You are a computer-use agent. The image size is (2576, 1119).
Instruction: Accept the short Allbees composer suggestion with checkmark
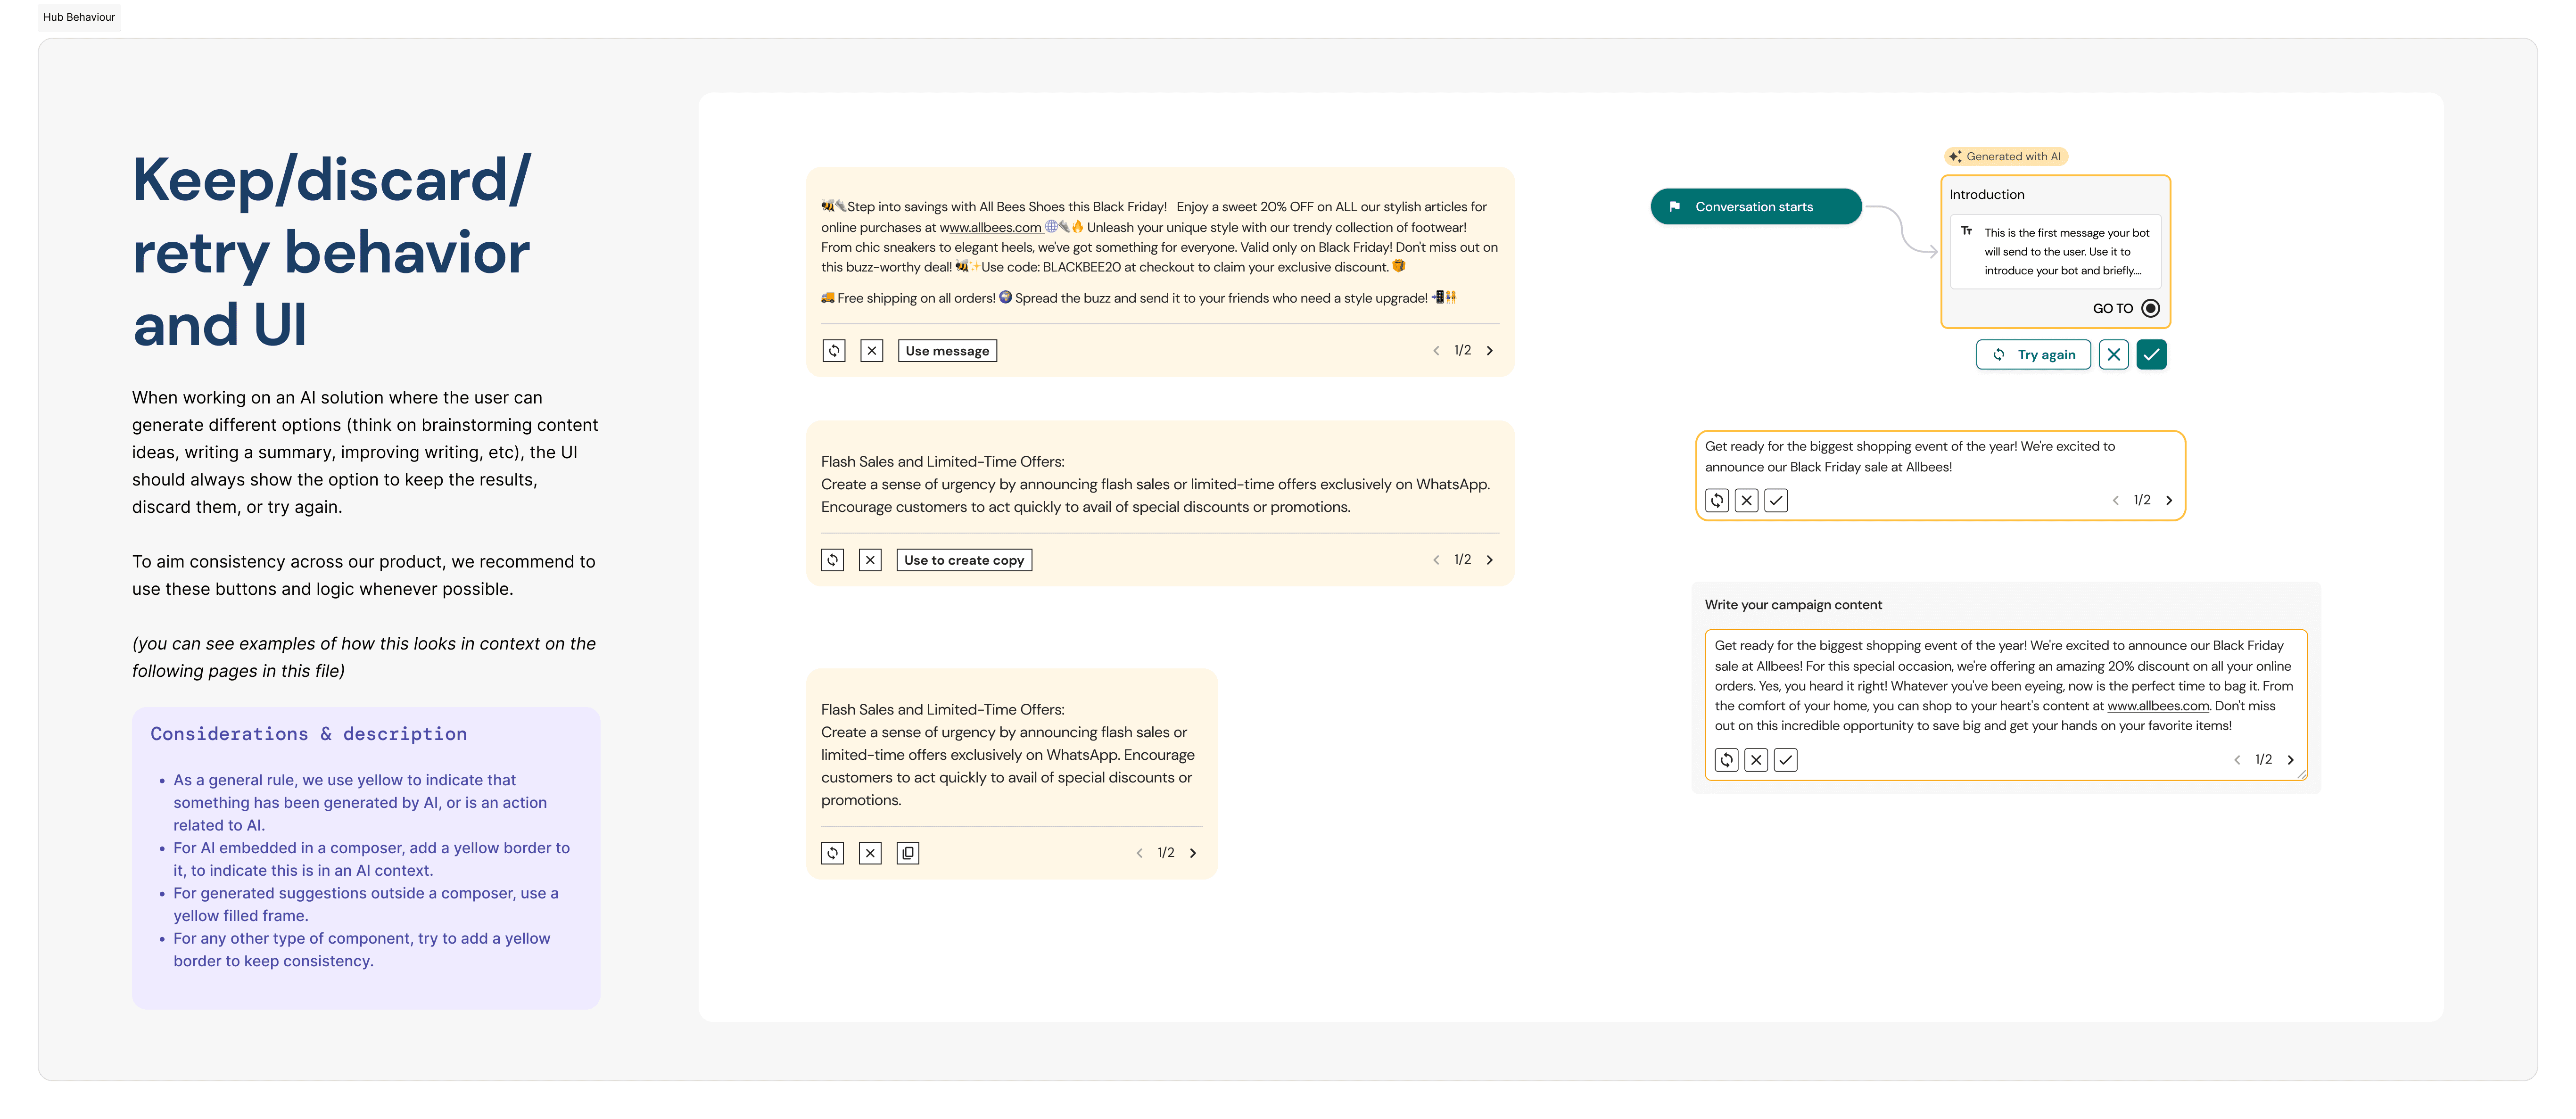(x=1776, y=501)
